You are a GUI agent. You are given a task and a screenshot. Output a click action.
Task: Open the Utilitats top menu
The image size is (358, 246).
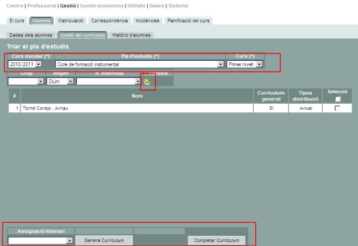(x=137, y=6)
